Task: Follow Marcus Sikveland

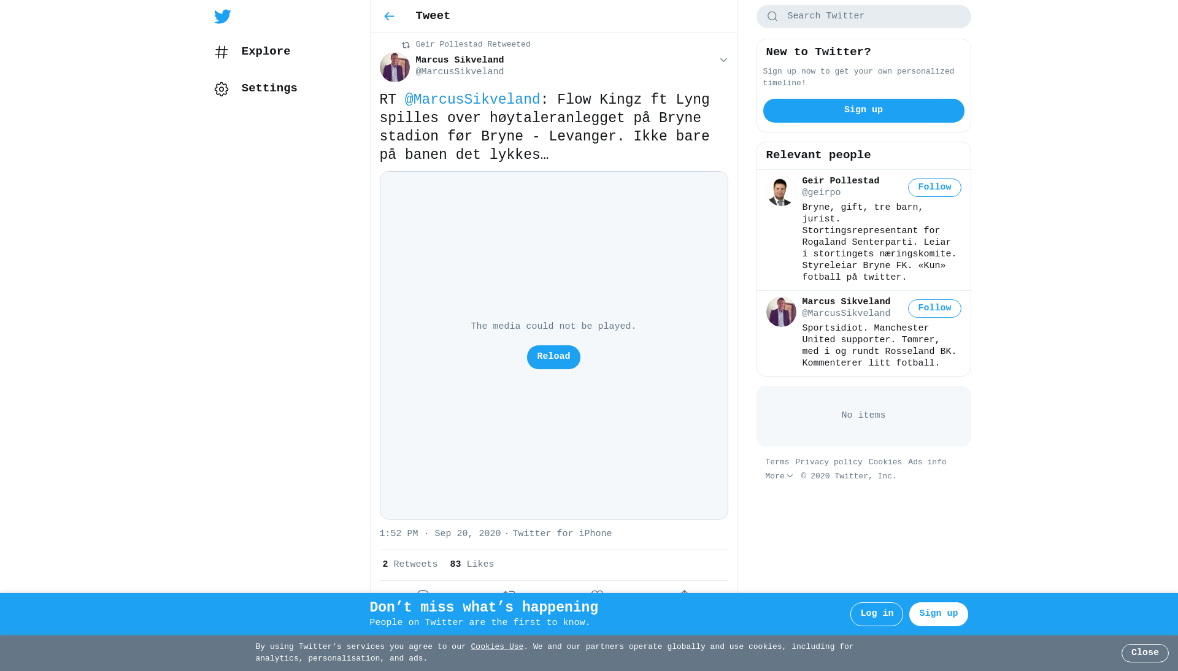Action: [x=934, y=309]
